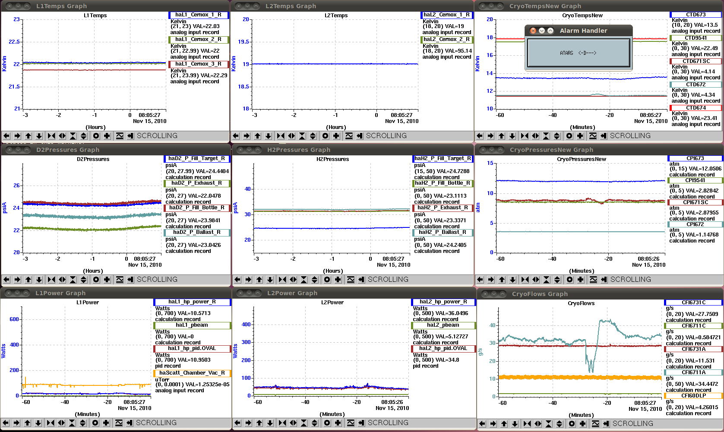Select the CPI671SC curve legend
724x432 pixels.
(696, 202)
